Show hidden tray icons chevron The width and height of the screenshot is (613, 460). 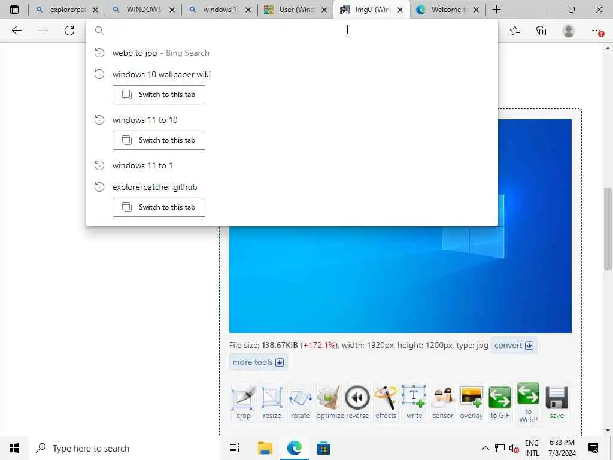(x=485, y=448)
